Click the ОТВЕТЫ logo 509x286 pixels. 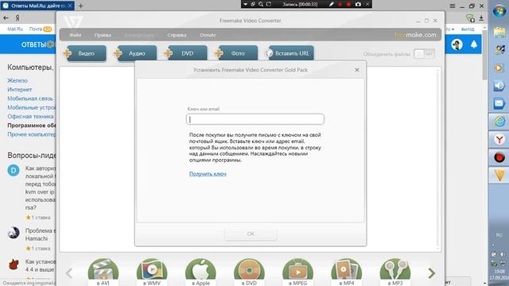[x=37, y=44]
